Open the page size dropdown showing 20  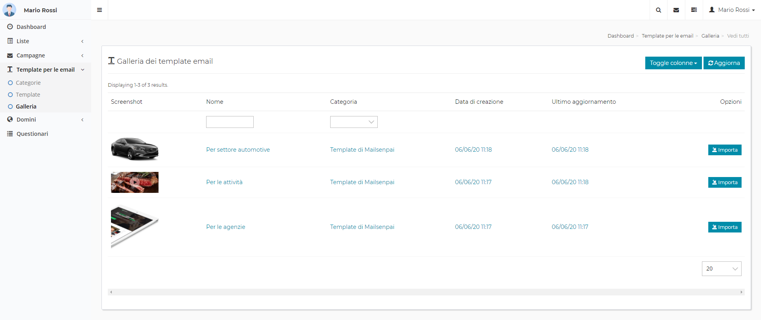click(x=721, y=269)
